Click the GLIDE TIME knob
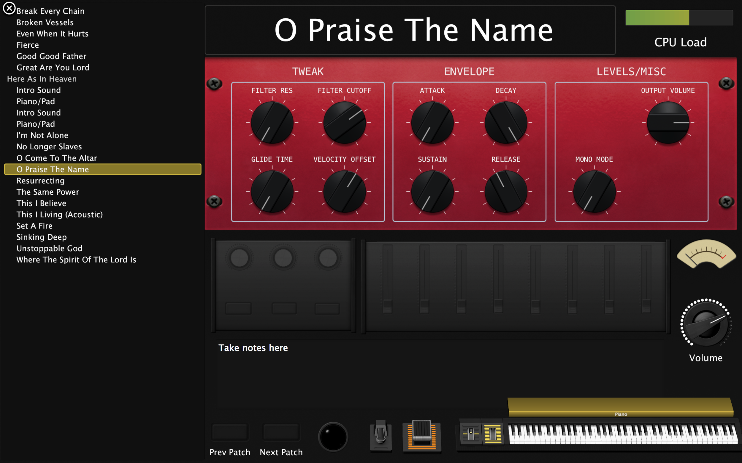Screen dimensions: 742x463 [272, 191]
